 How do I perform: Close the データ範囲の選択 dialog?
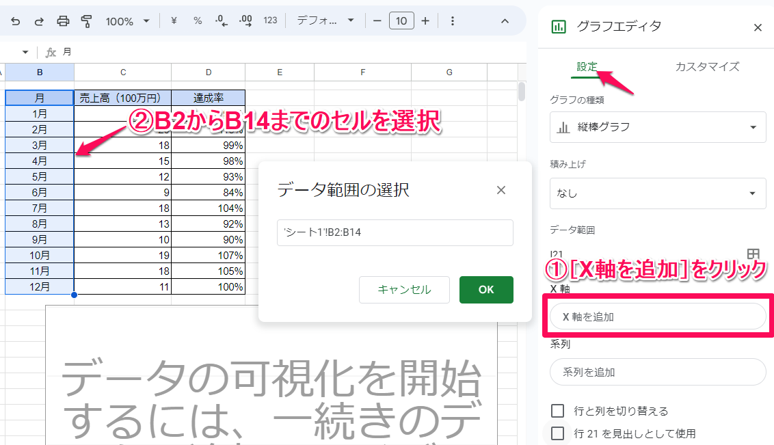[501, 190]
